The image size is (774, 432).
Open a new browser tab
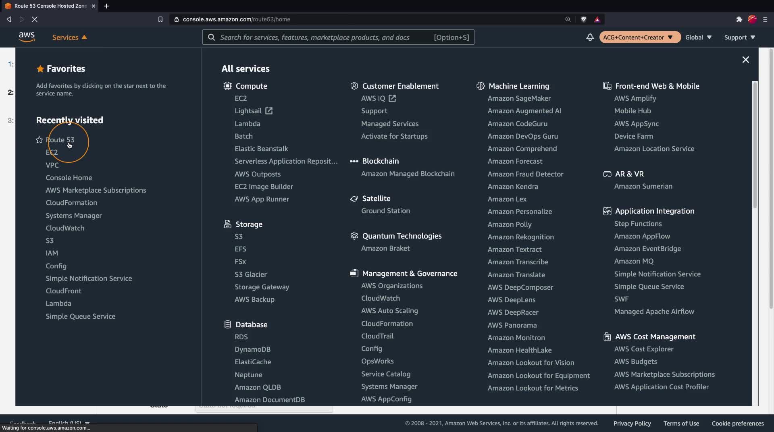point(106,6)
